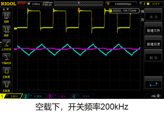
Task: Click the channel 1 yellow ground marker
Action: [x=16, y=28]
